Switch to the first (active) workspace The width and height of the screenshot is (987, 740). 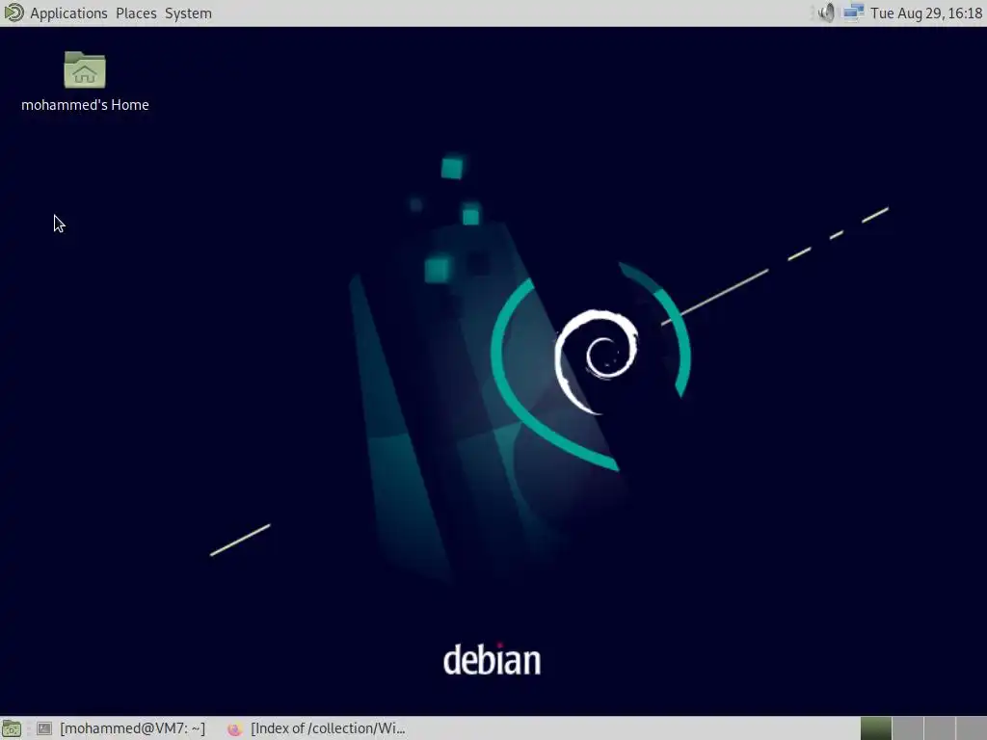click(875, 728)
